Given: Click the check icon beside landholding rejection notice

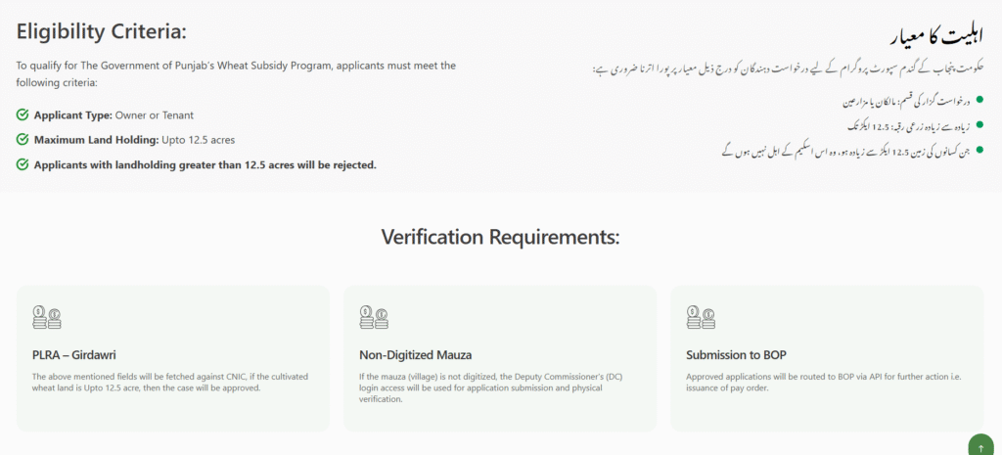Looking at the screenshot, I should click(23, 164).
